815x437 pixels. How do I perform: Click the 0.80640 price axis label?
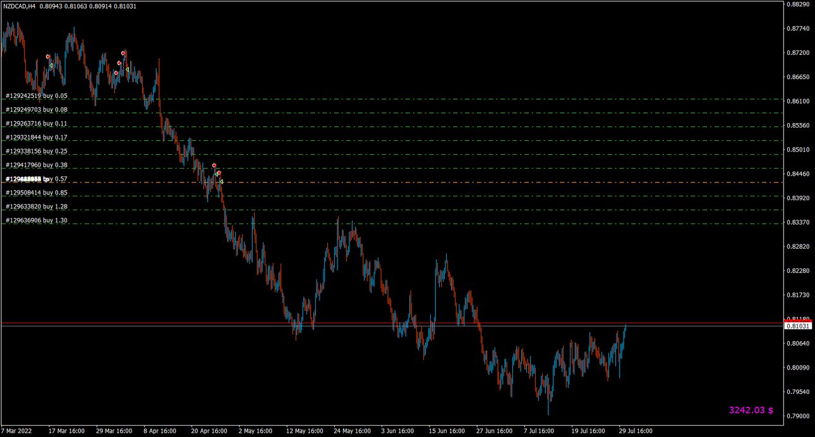click(797, 344)
